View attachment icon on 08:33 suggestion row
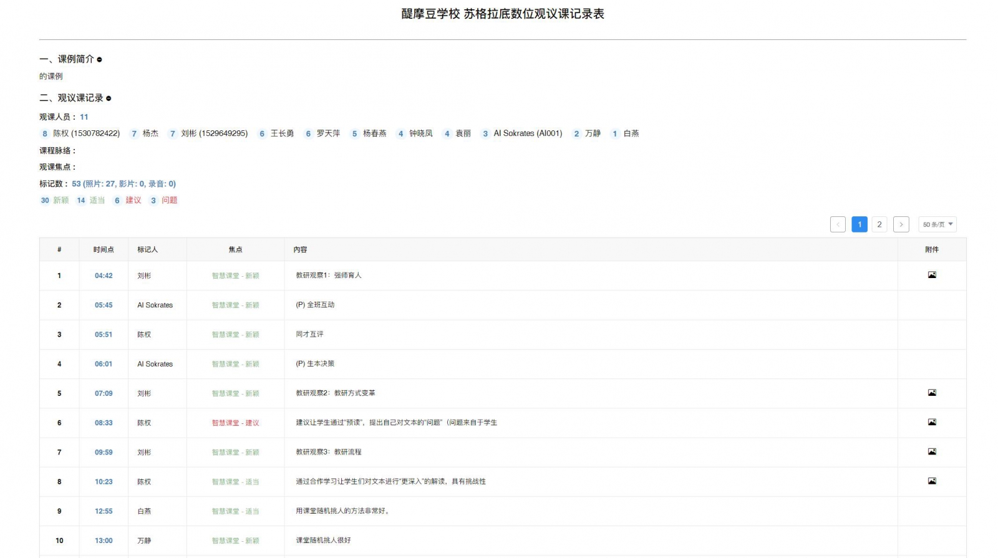The width and height of the screenshot is (998, 558). (x=931, y=422)
